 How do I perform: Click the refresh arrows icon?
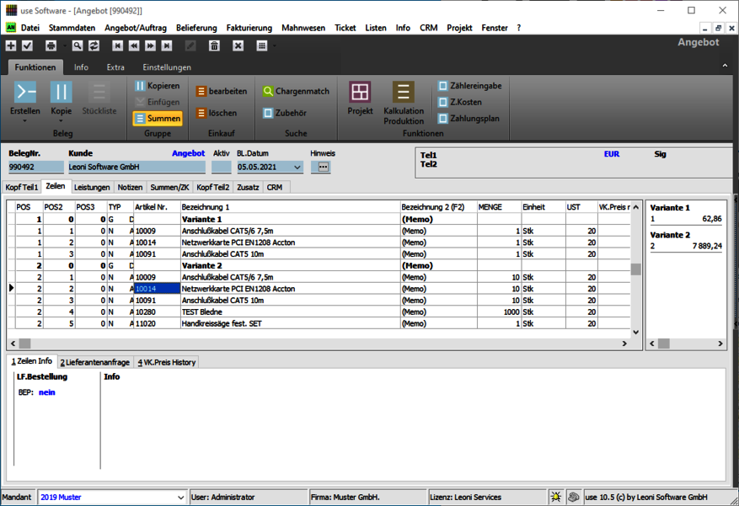tap(94, 45)
